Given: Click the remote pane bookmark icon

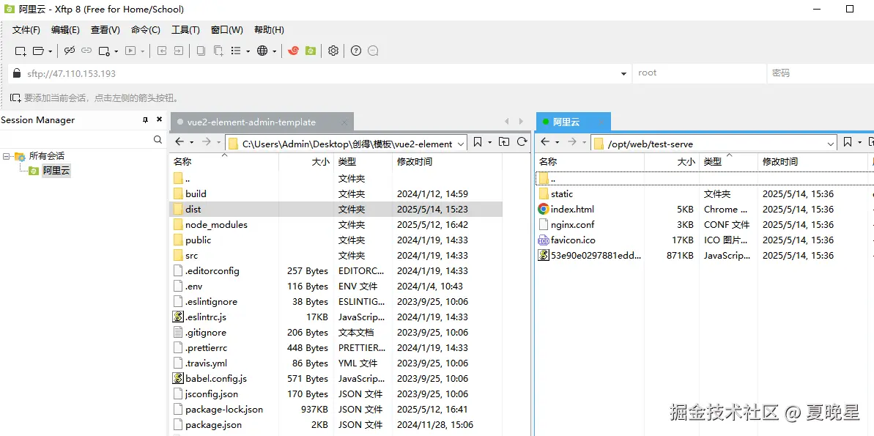Looking at the screenshot, I should 847,142.
